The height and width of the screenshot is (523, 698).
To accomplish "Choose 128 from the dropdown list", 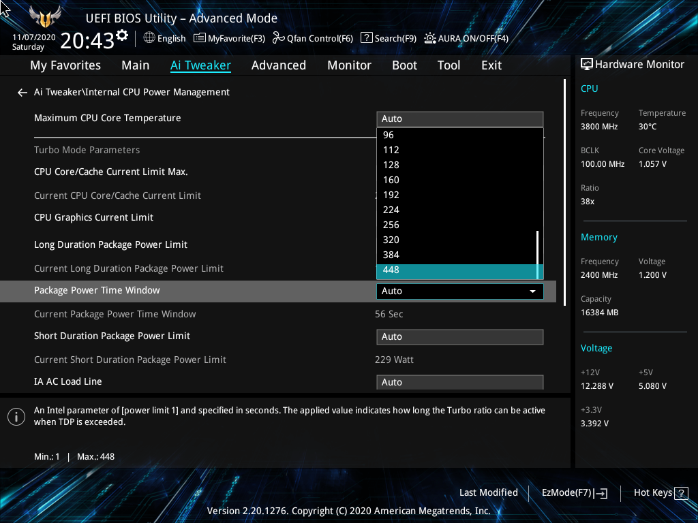I will (457, 165).
